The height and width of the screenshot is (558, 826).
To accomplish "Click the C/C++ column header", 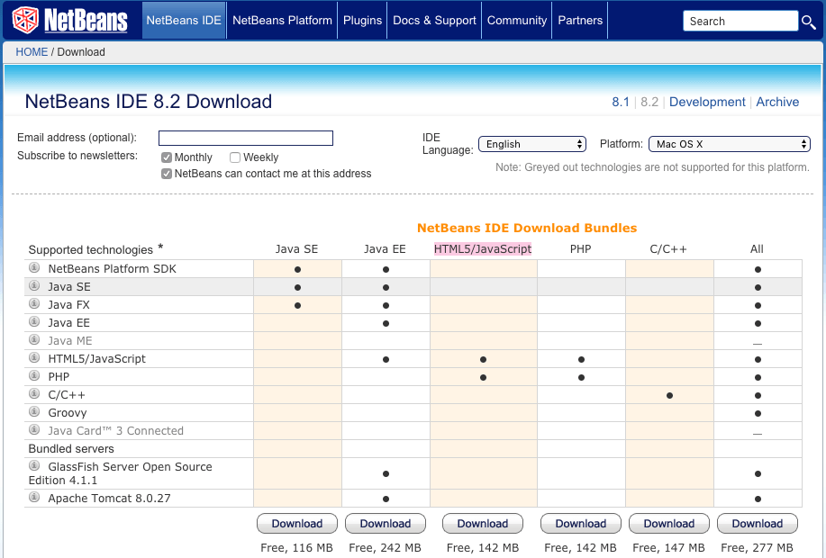I will point(668,249).
